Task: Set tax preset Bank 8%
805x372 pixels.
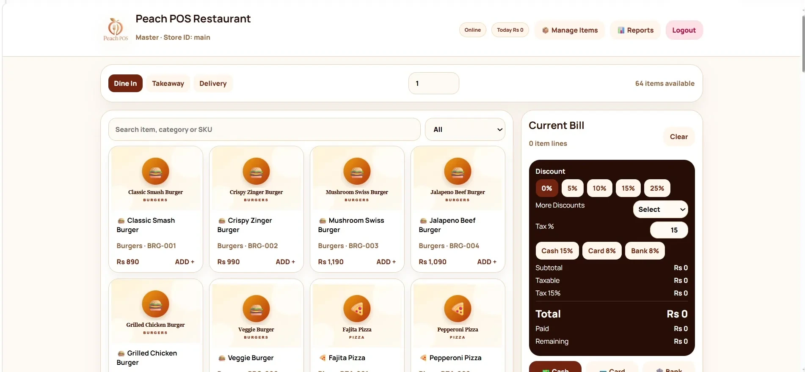Action: click(645, 251)
